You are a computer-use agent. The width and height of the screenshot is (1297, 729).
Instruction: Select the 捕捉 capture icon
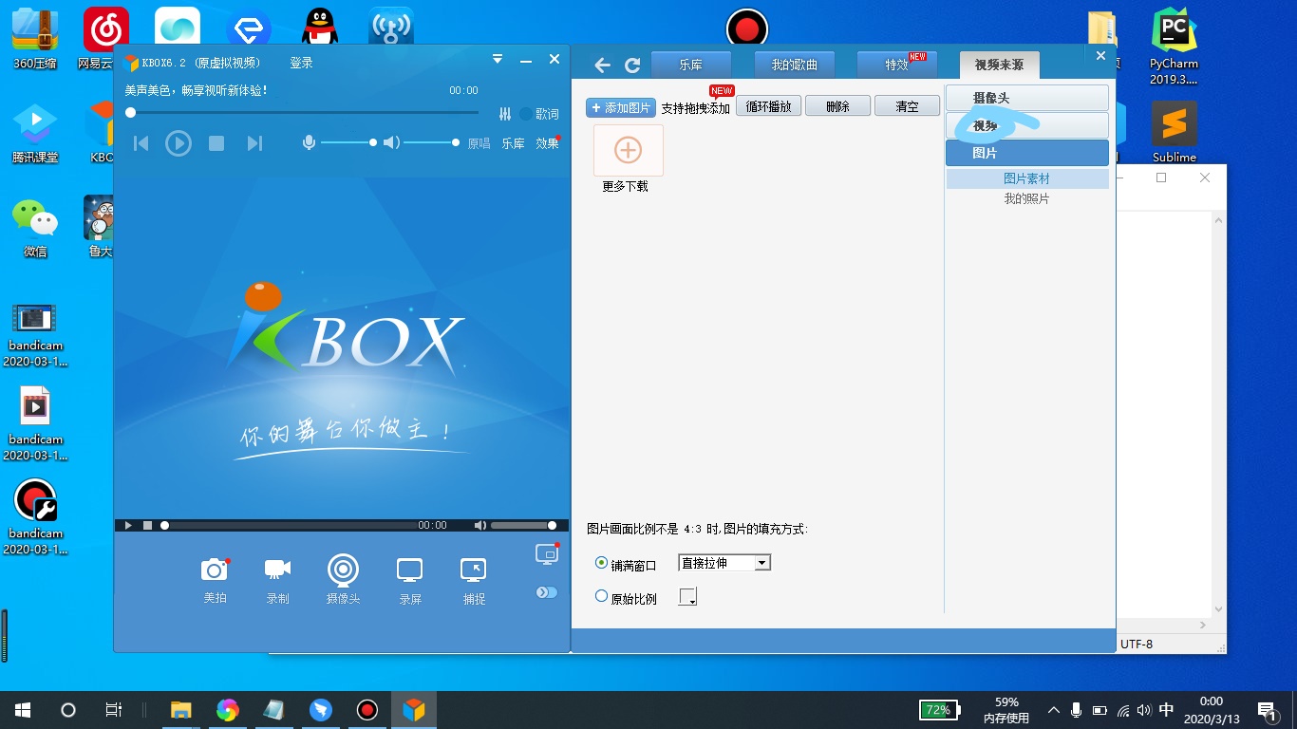473,570
